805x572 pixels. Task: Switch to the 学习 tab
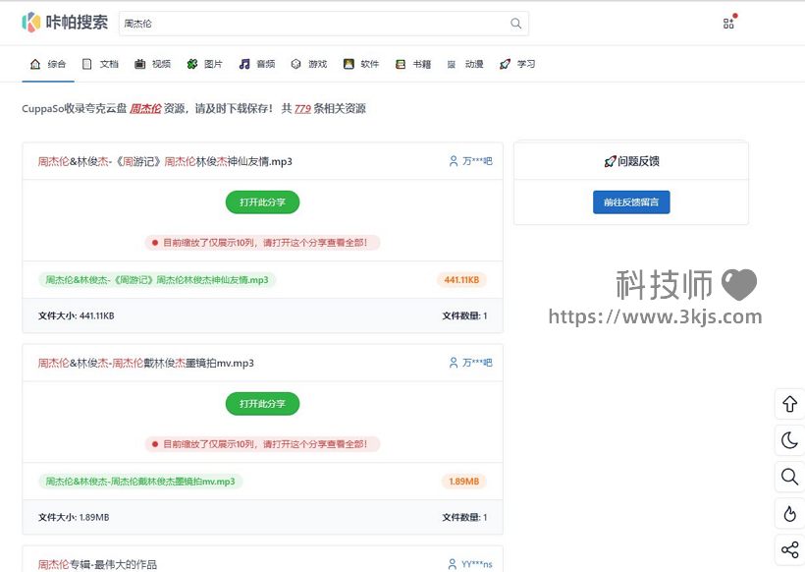[x=517, y=64]
